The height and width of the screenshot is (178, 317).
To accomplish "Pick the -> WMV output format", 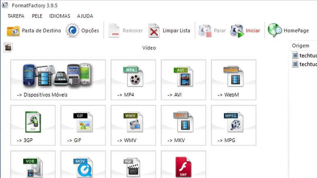I will (133, 125).
